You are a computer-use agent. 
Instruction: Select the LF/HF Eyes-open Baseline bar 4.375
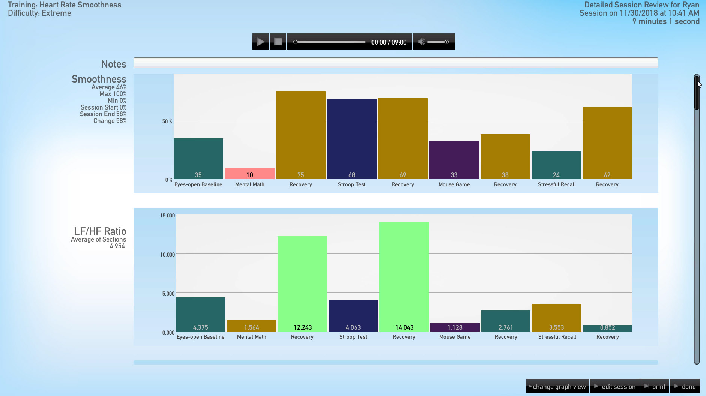(x=200, y=314)
